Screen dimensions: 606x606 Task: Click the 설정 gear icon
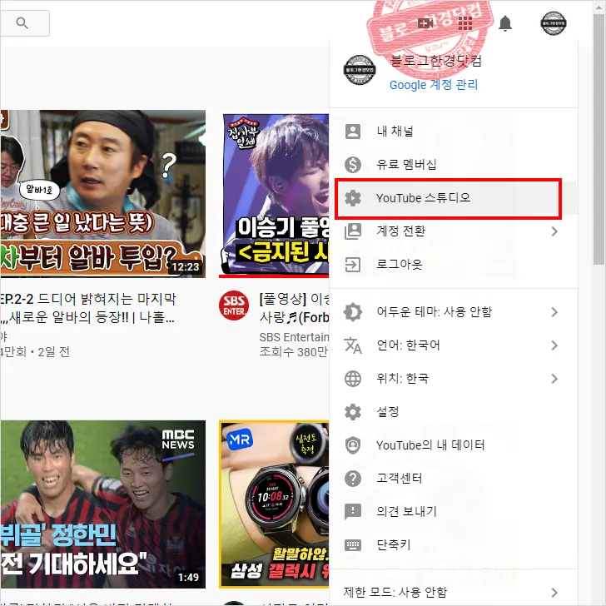pos(352,412)
